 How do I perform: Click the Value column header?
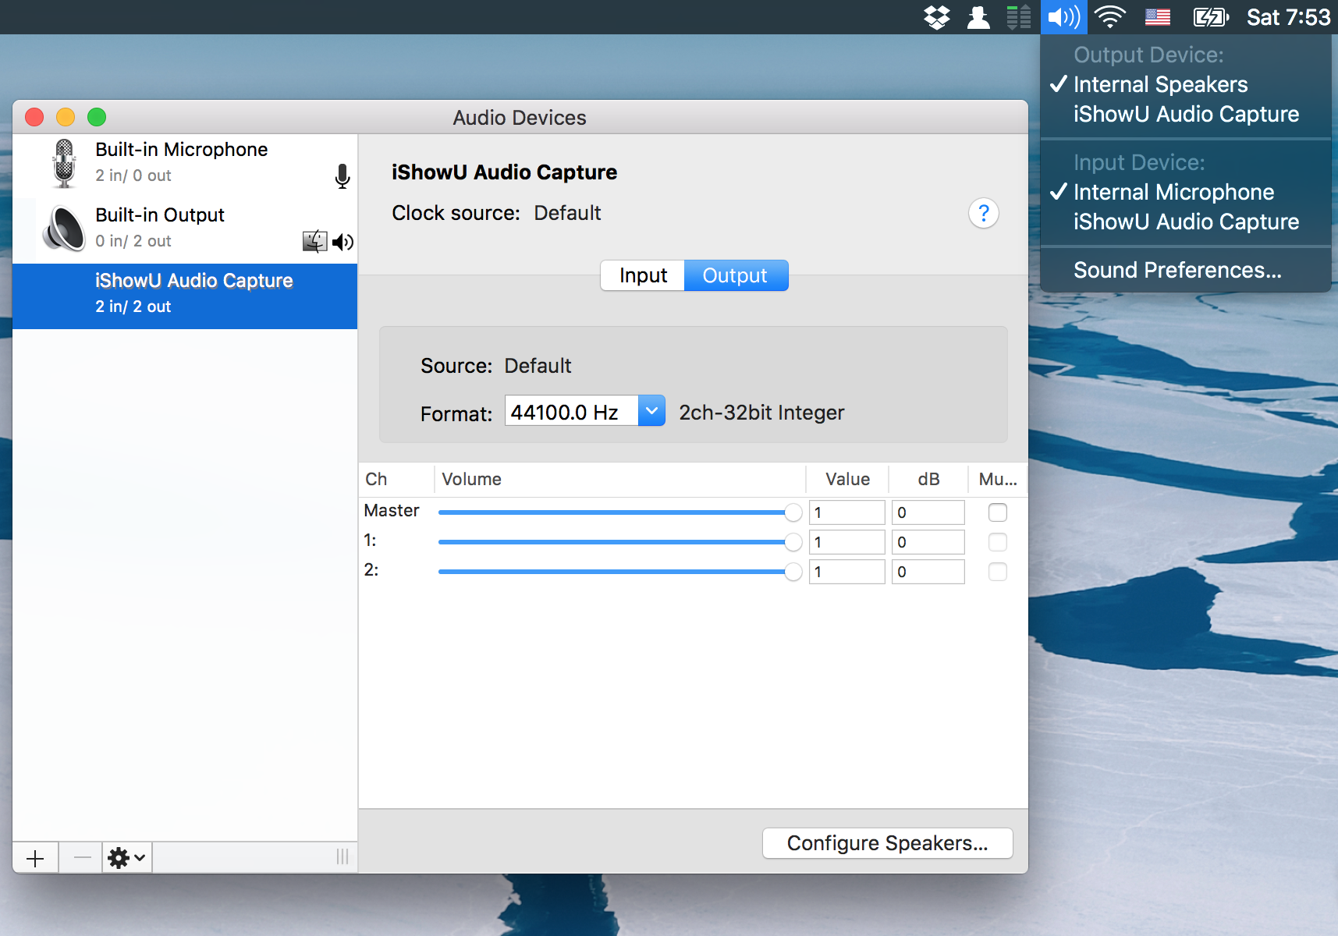pyautogui.click(x=847, y=479)
